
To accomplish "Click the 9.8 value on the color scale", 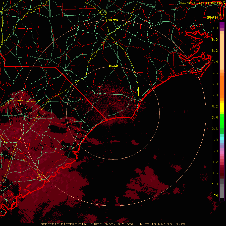I will 215,28.
